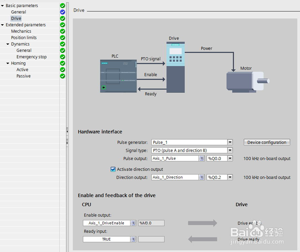
Task: Collapse the Homing tree node
Action: pyautogui.click(x=8, y=63)
